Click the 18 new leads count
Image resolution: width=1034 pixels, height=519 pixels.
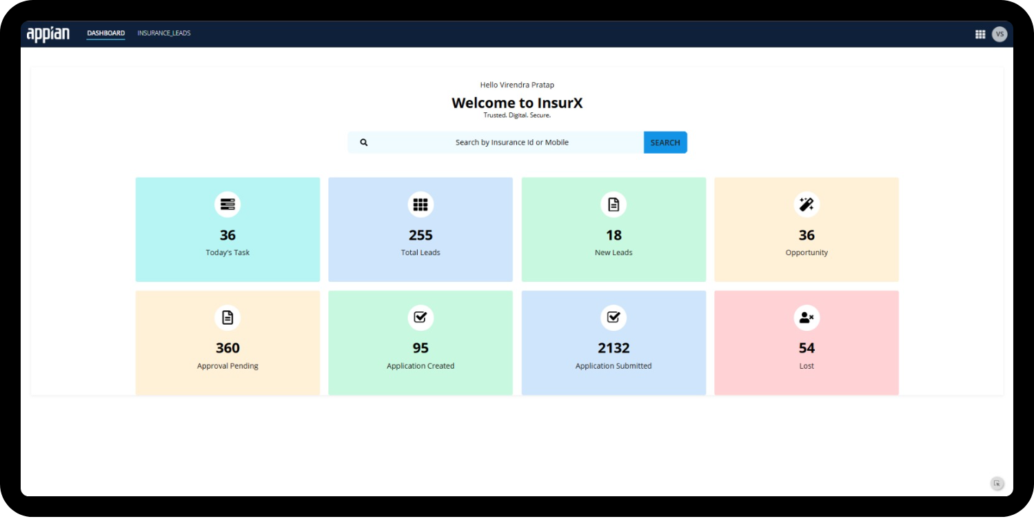[x=614, y=235]
